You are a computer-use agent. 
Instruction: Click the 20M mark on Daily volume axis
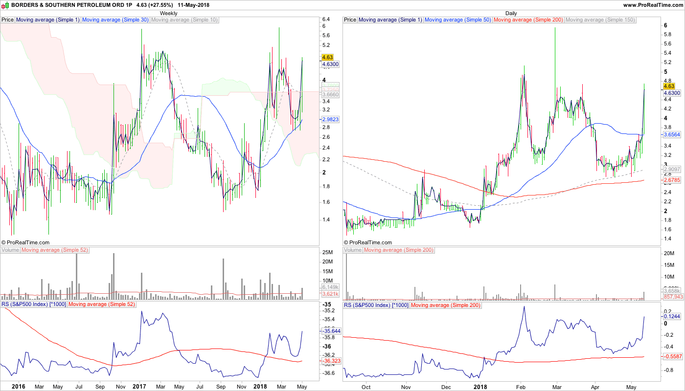click(669, 254)
